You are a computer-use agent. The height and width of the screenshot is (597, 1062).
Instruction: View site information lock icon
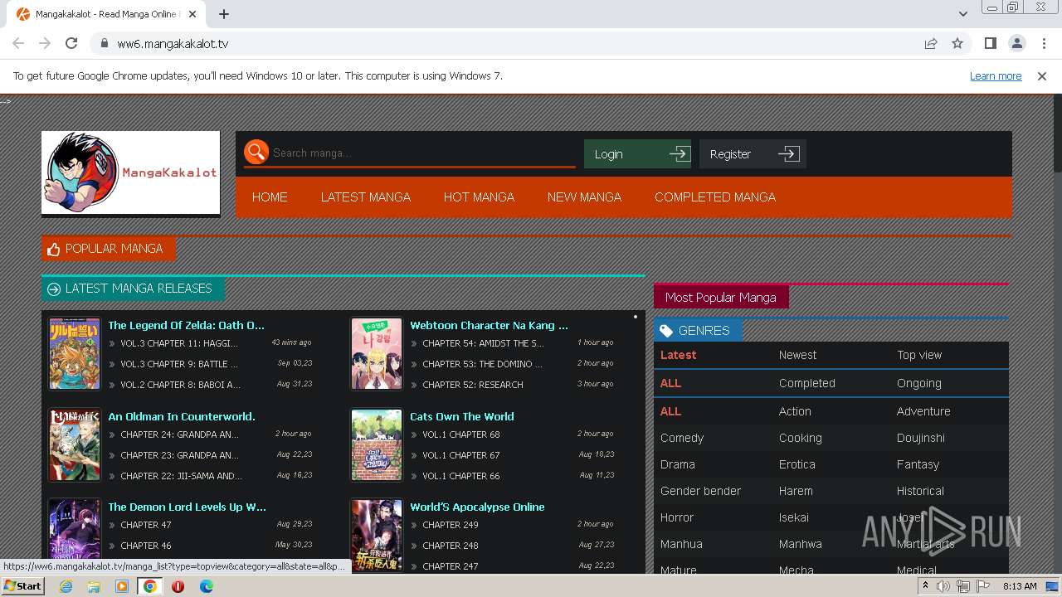[x=104, y=43]
